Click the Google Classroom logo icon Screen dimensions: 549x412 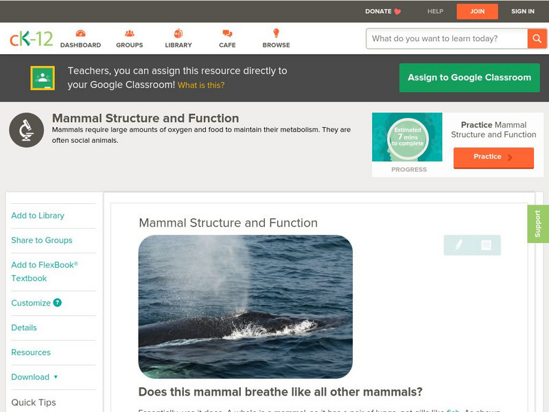pos(43,78)
